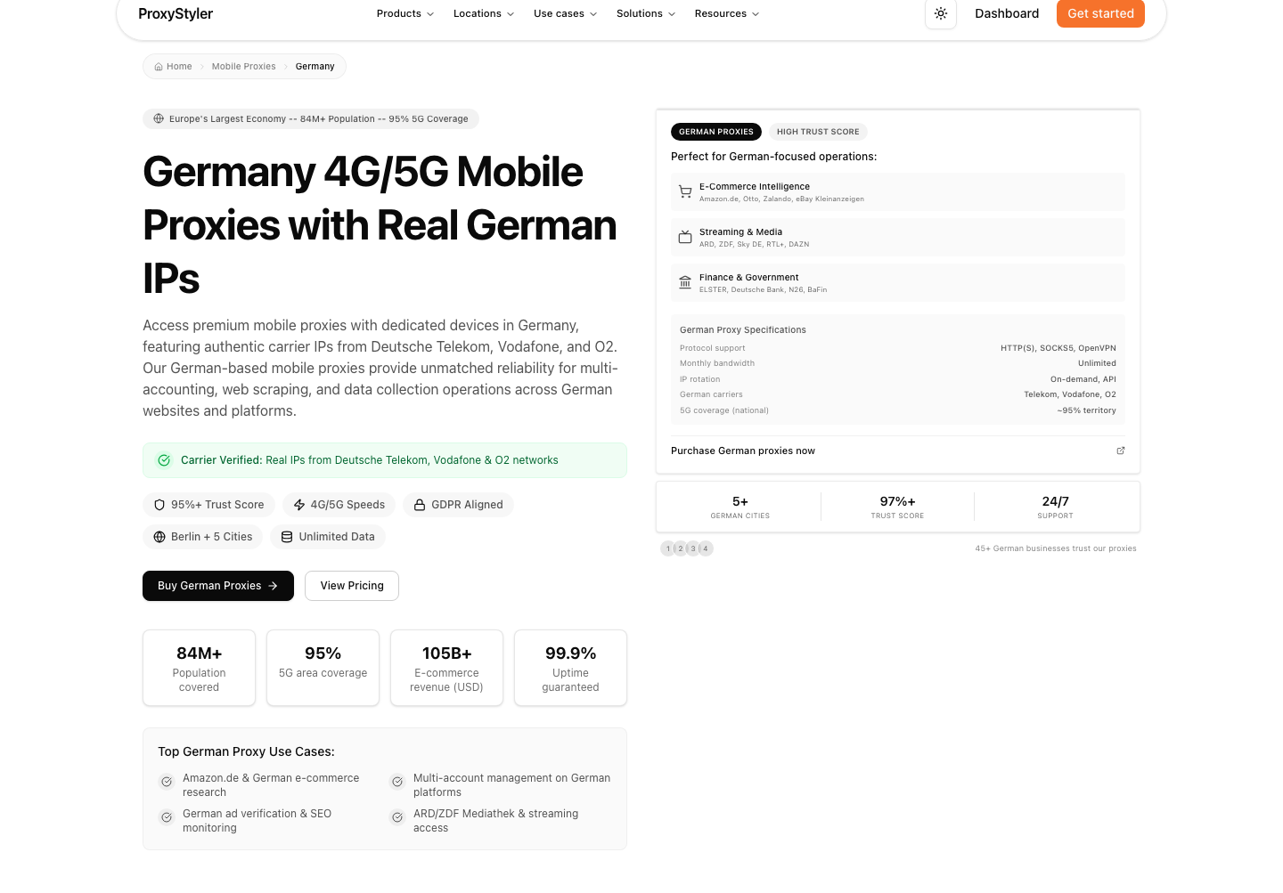Viewport: 1283px width, 893px height.
Task: Toggle the light/dark theme sun icon
Action: point(940,13)
